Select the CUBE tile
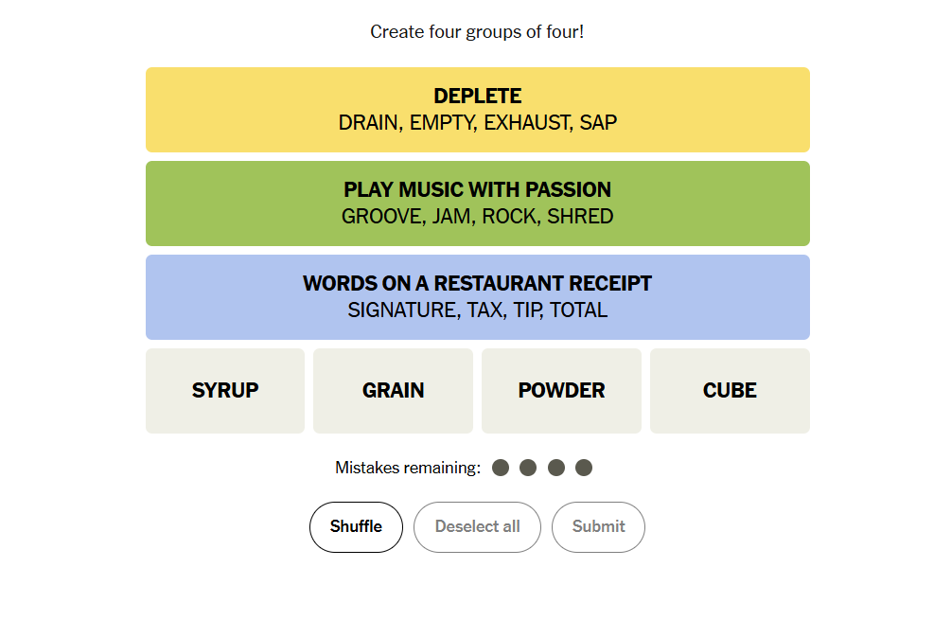Image resolution: width=951 pixels, height=638 pixels. (x=730, y=391)
